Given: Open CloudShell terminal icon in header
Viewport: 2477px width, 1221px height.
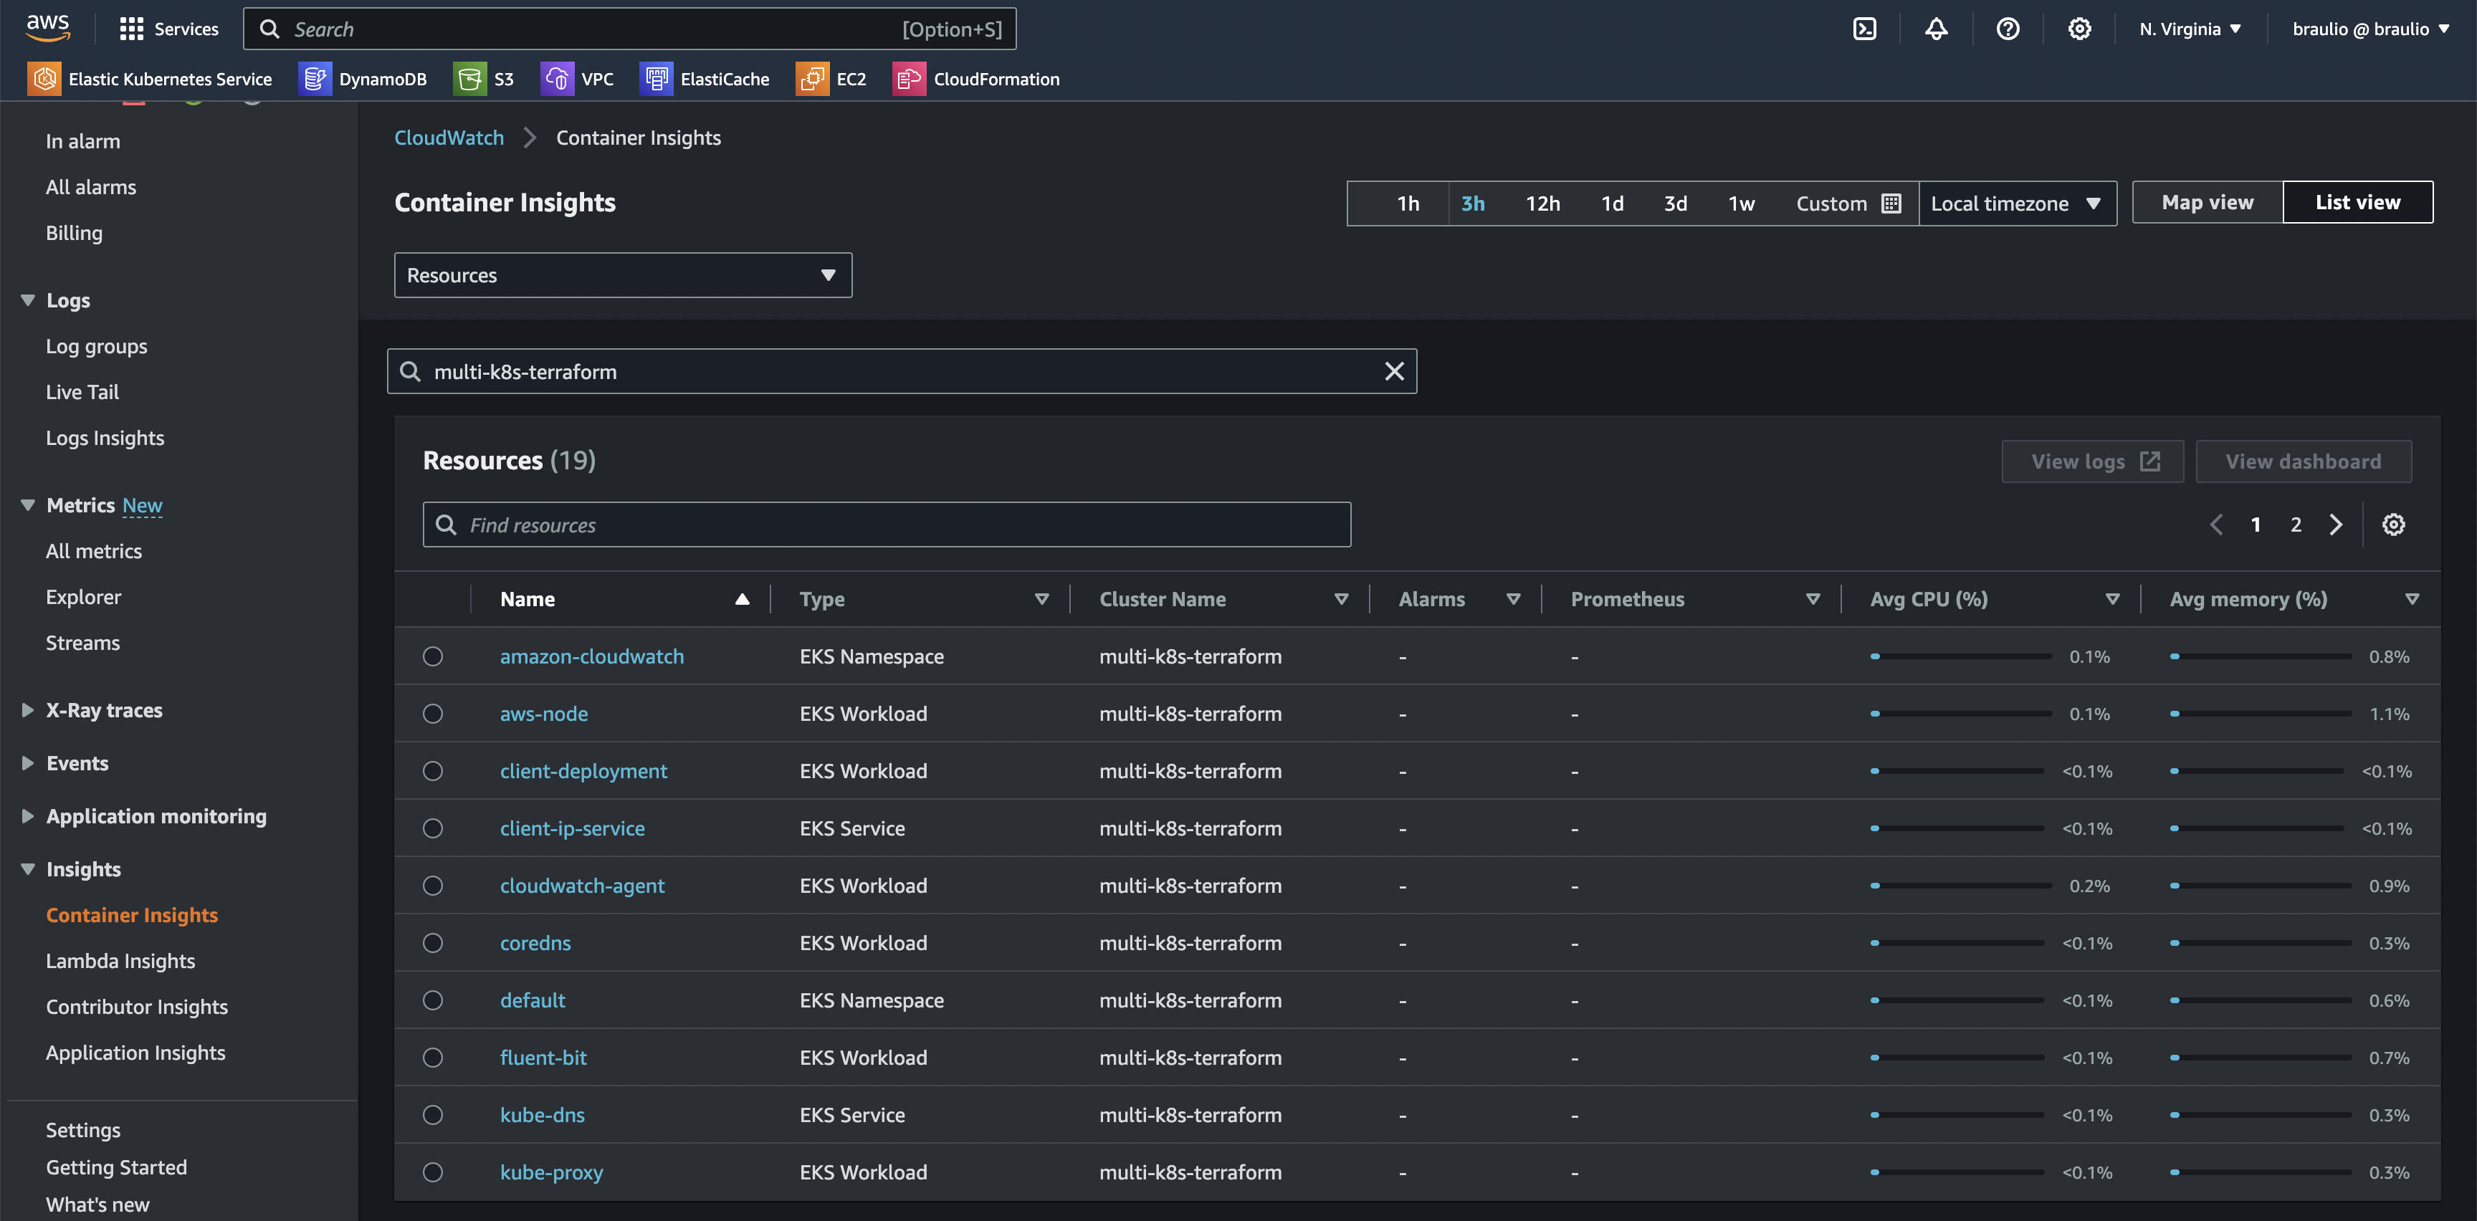Looking at the screenshot, I should 1864,29.
